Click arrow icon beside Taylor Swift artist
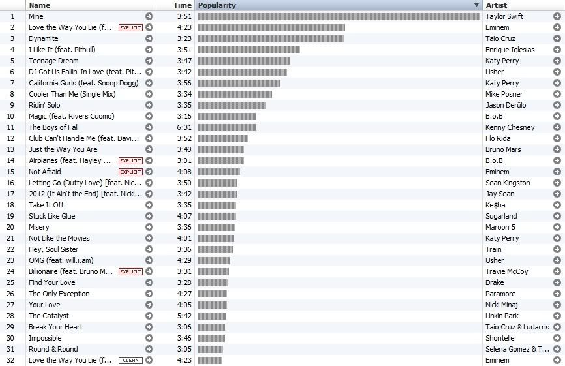This screenshot has height=366, width=565. [x=556, y=16]
